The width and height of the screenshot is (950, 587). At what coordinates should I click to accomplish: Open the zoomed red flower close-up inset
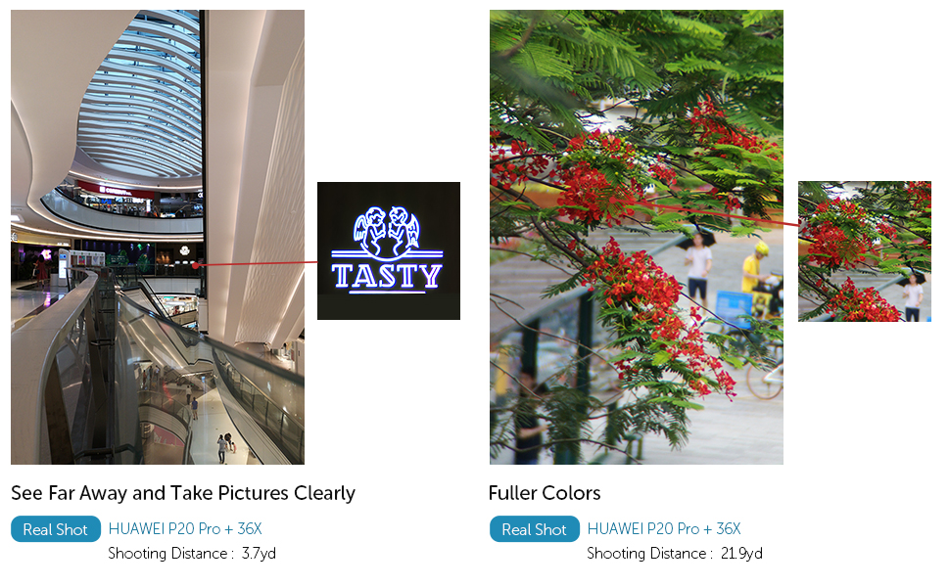[x=865, y=251]
